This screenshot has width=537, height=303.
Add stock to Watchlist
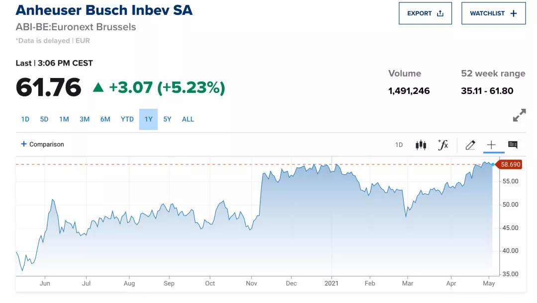(x=493, y=13)
